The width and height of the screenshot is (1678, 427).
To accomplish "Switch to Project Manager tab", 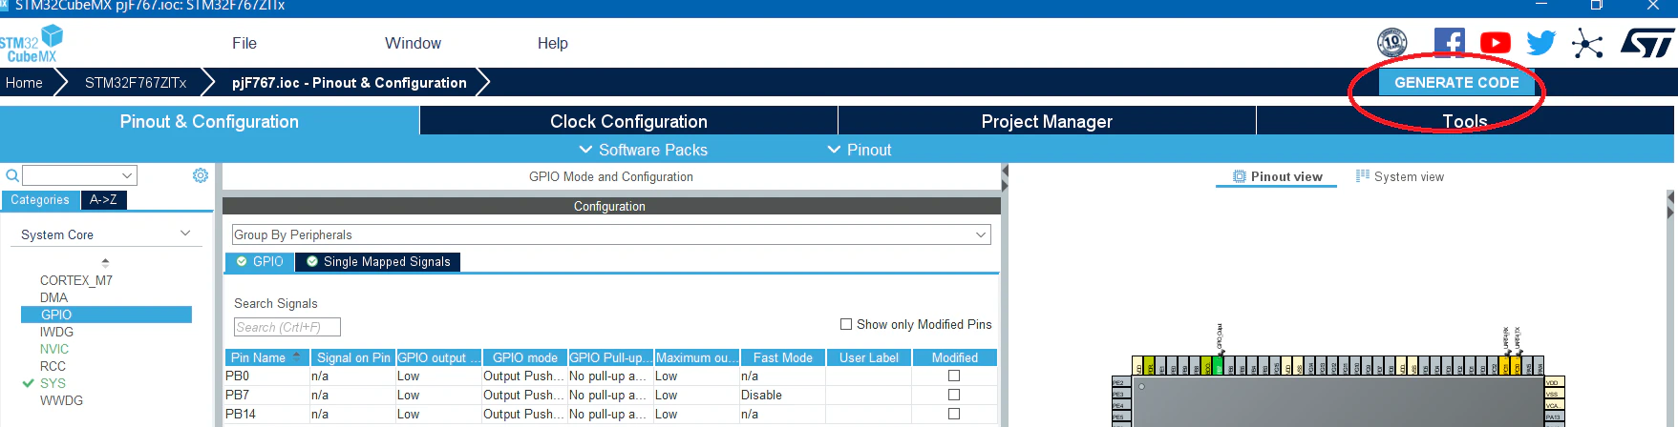I will [1047, 121].
